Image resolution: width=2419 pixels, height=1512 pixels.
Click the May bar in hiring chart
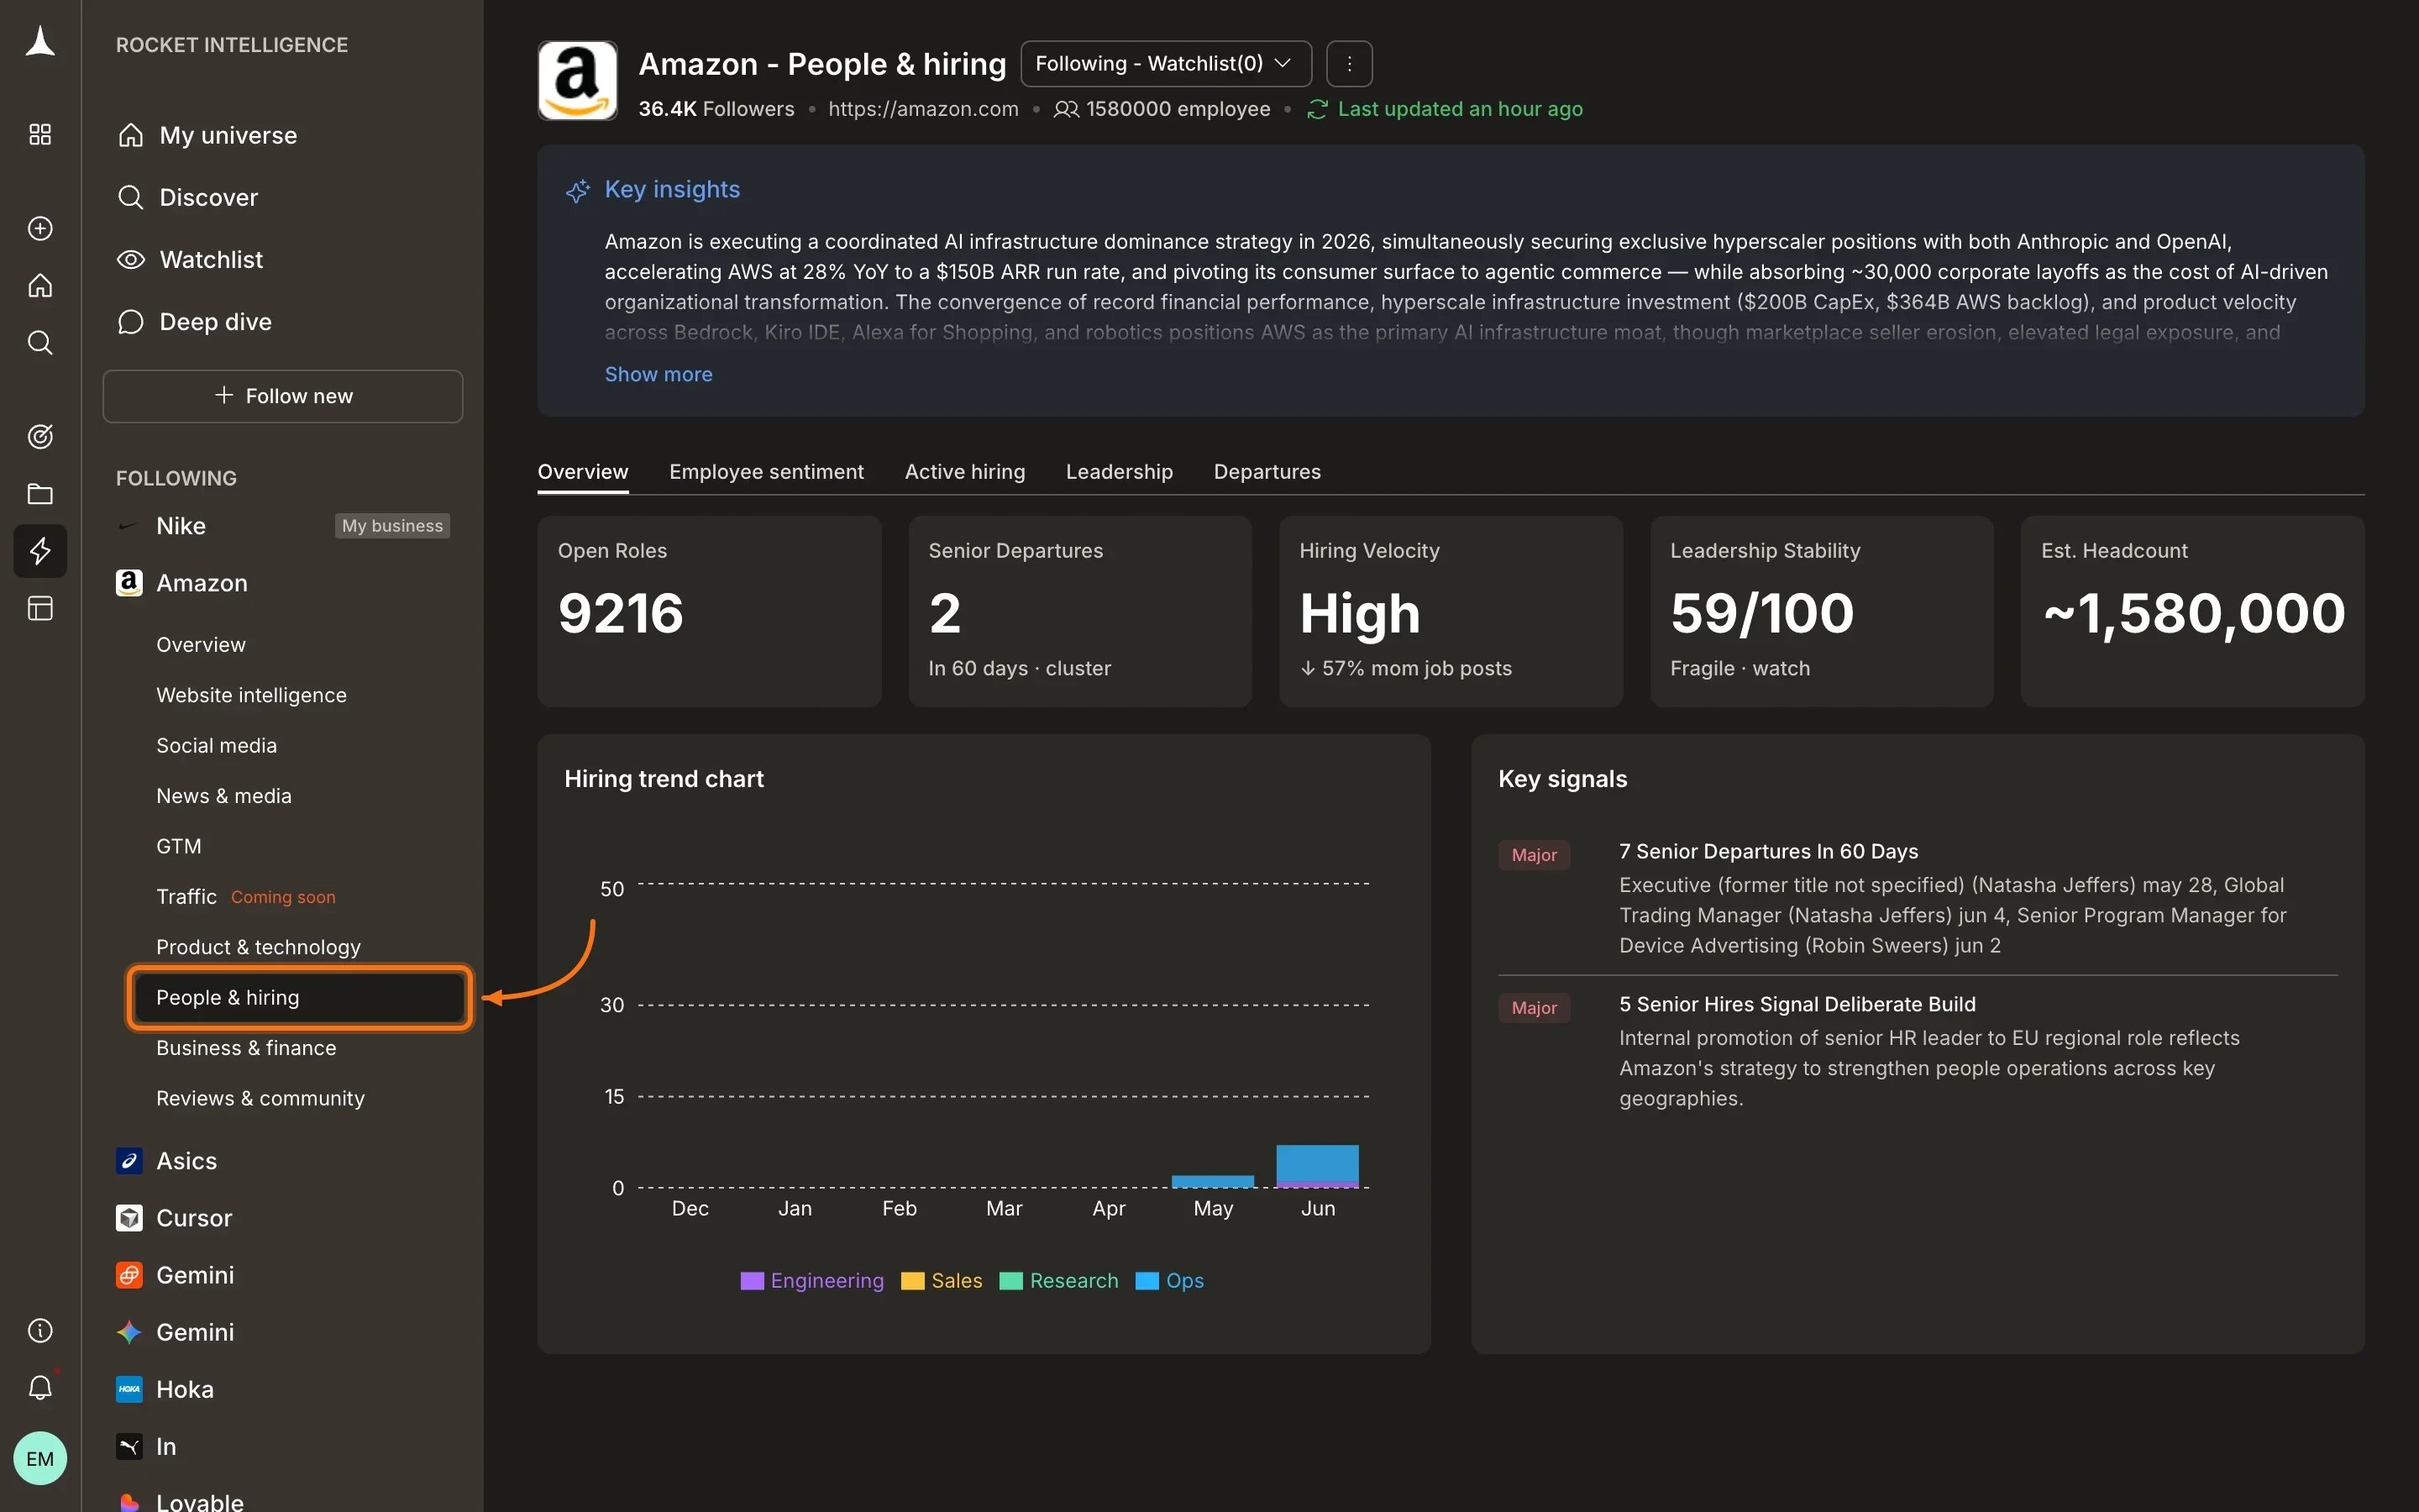1213,1182
